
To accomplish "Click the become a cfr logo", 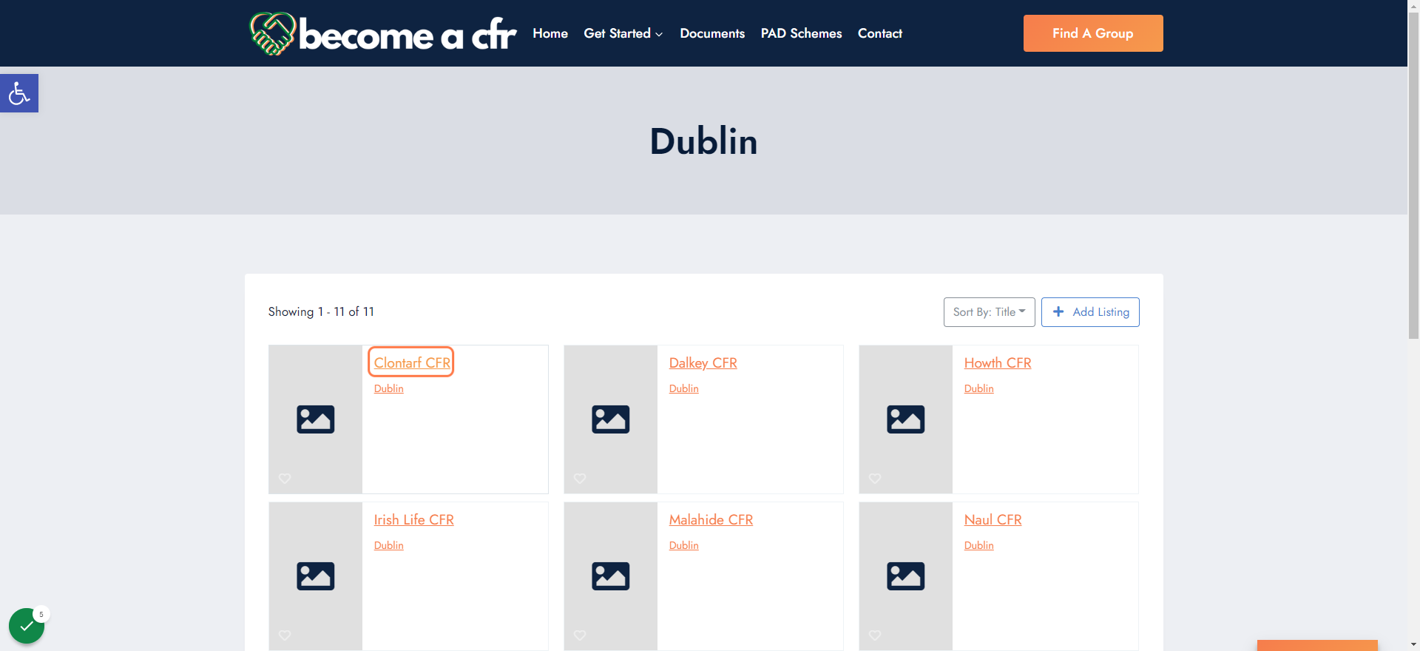I will (383, 33).
